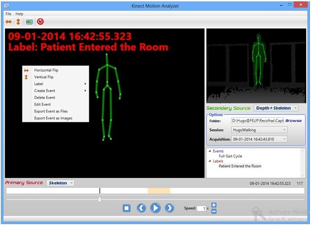This screenshot has height=227, width=314.
Task: Select the Patient Entered the Room label
Action: click(x=240, y=166)
